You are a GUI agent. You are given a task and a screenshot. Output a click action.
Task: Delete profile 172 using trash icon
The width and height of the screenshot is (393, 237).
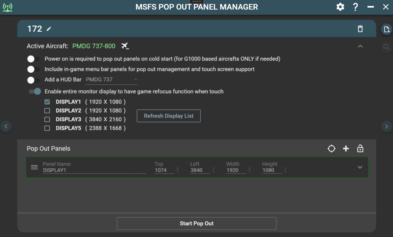(x=360, y=28)
